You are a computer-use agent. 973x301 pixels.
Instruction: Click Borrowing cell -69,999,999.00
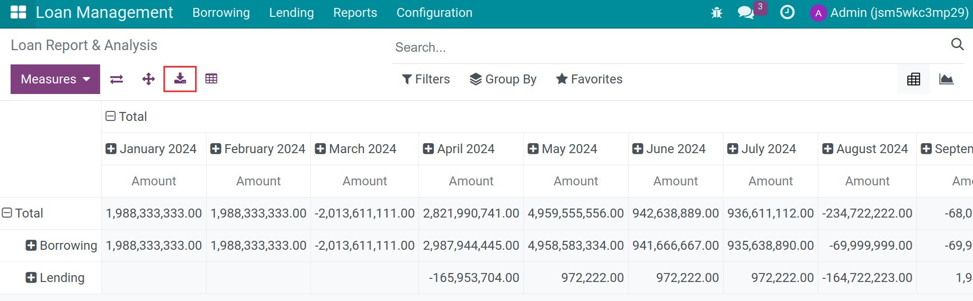[867, 246]
